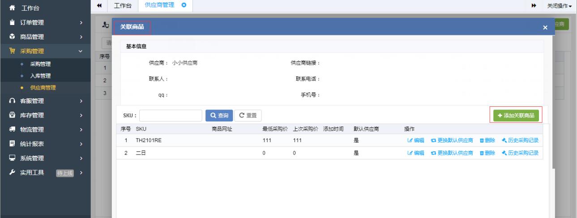Image resolution: width=577 pixels, height=218 pixels.
Task: Click the 客服管理 headset icon
Action: 12,101
